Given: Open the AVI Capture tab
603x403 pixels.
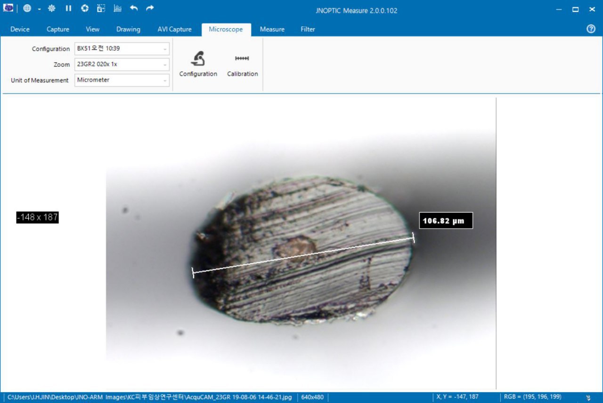Looking at the screenshot, I should click(174, 29).
